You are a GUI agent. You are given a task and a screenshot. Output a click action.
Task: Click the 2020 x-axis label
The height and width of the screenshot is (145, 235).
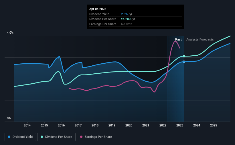(x=129, y=125)
